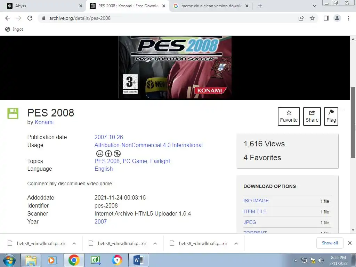Click scrollbar down arrow
Screen dimensions: 356x267
[x=353, y=230]
